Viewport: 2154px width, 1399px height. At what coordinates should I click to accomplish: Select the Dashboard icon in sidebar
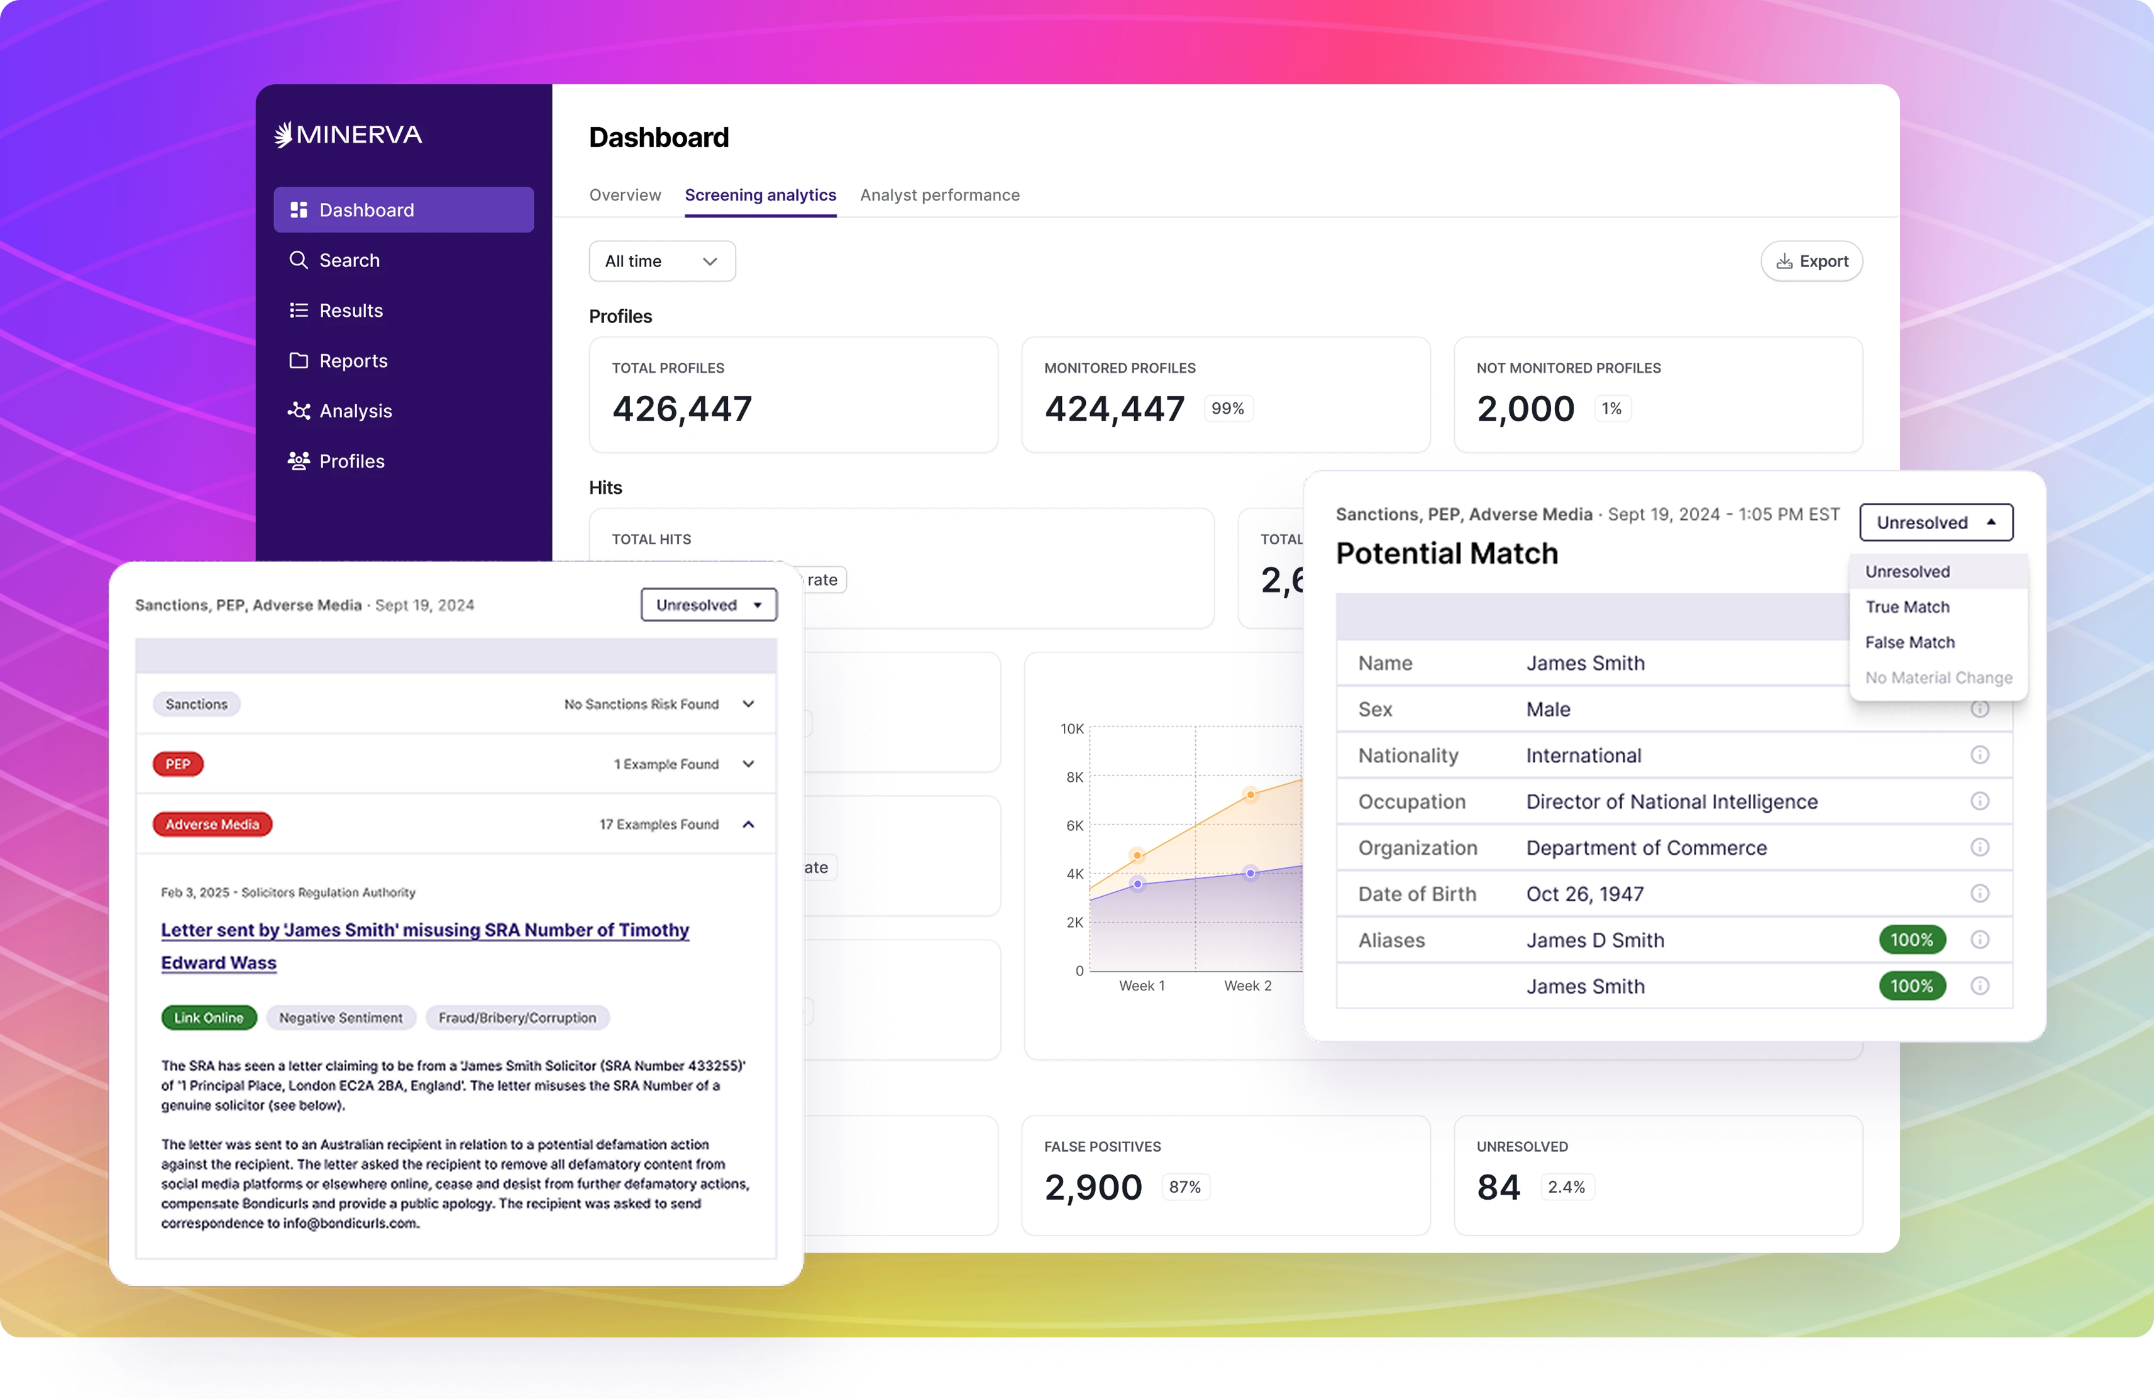click(298, 209)
